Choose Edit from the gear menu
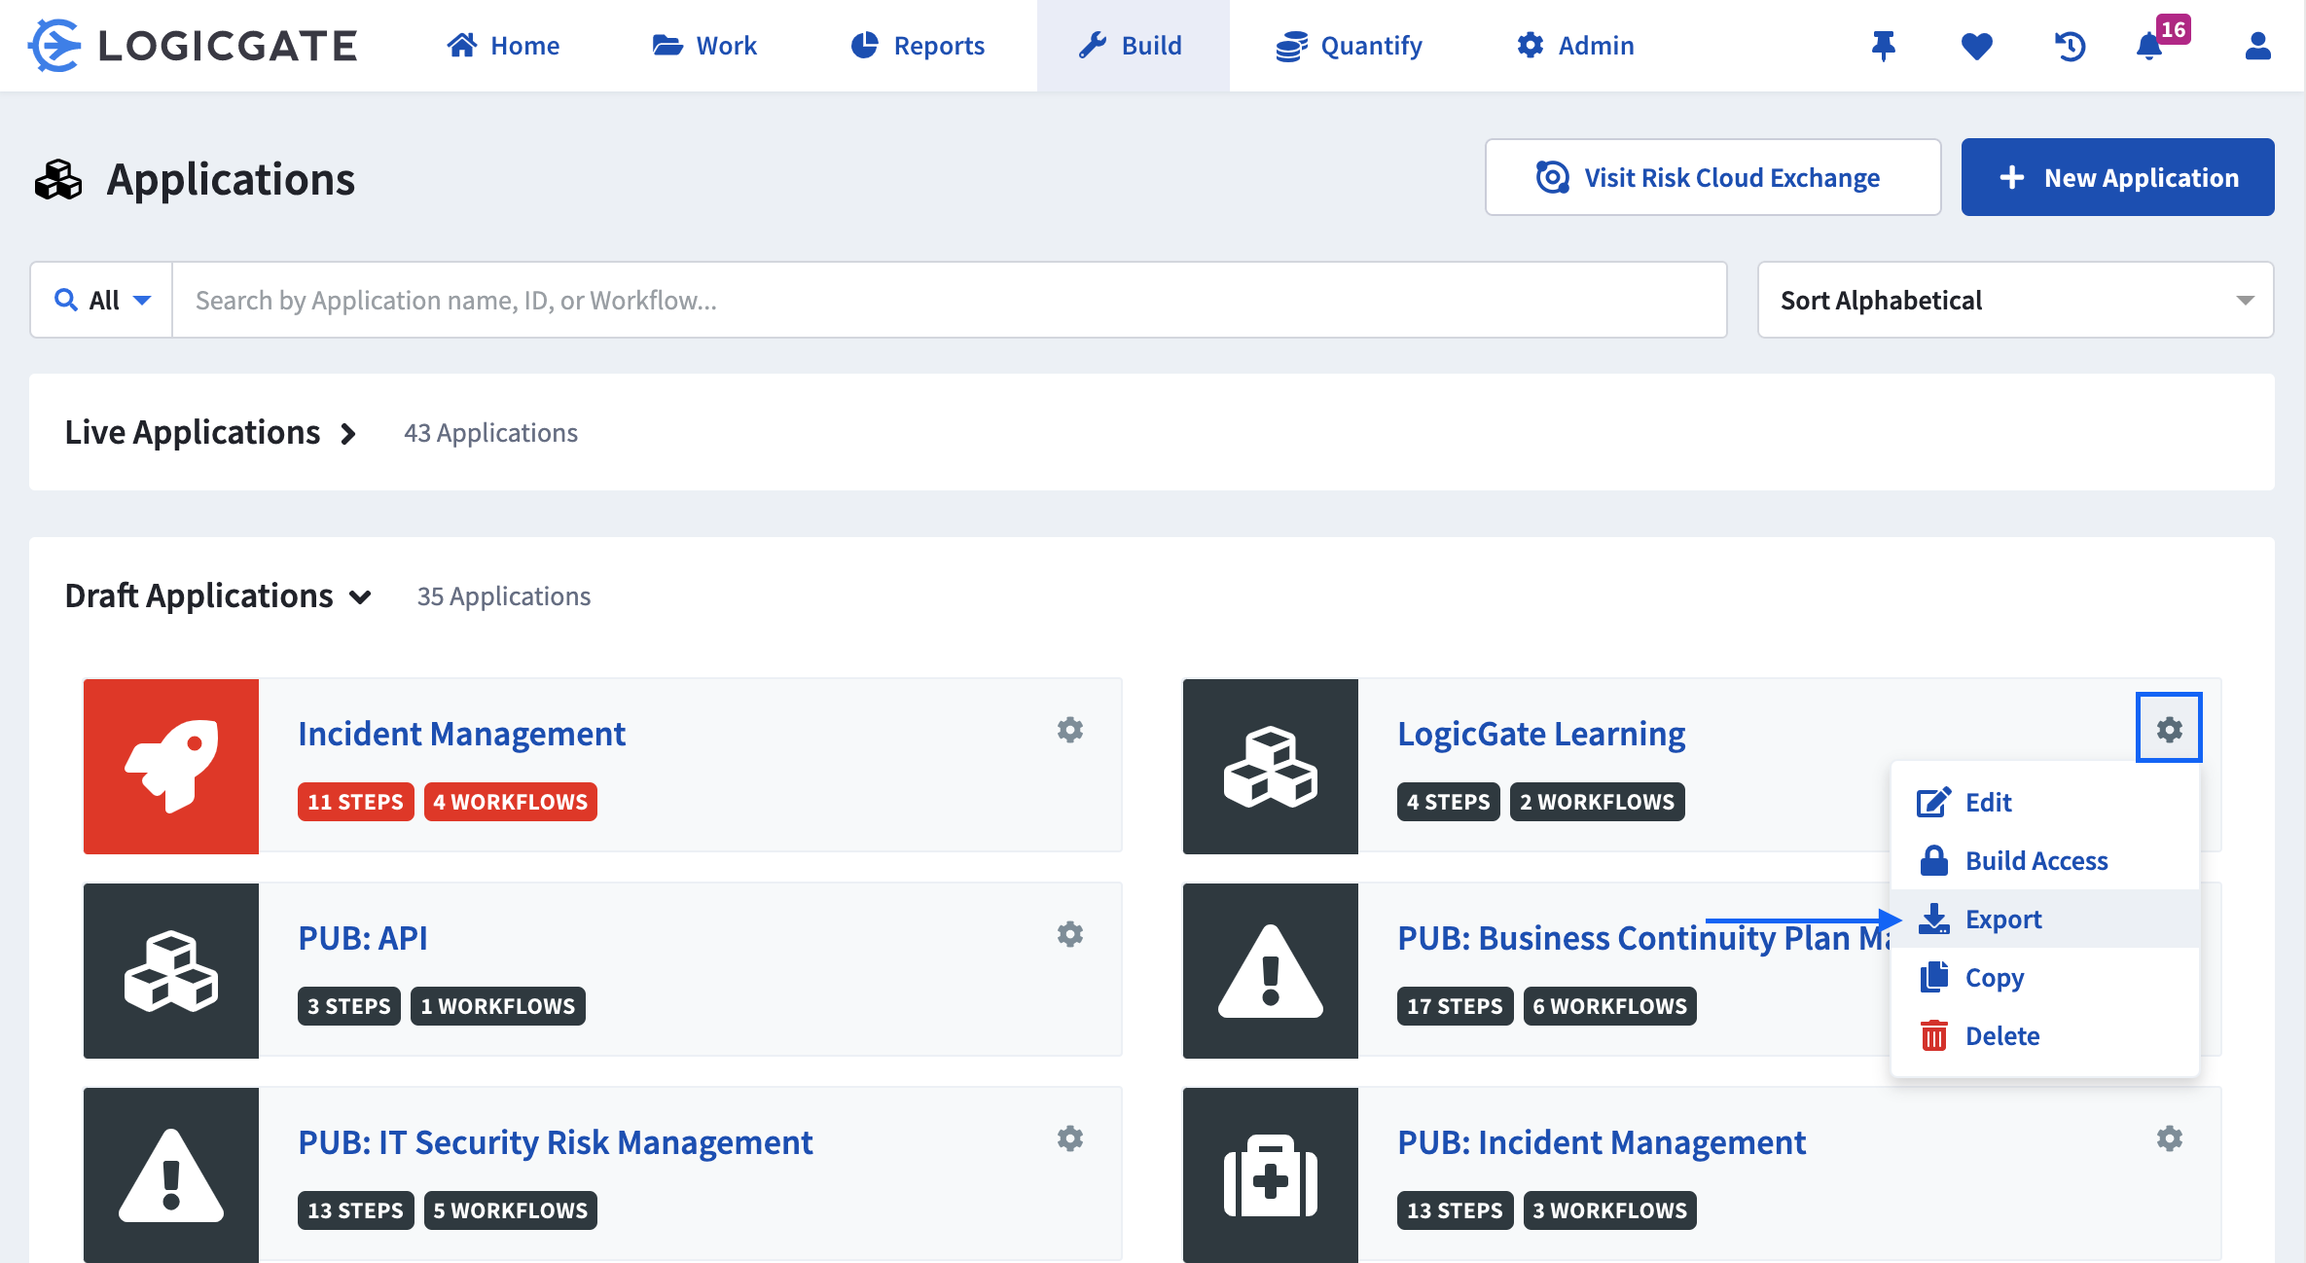This screenshot has height=1263, width=2306. 2044,802
